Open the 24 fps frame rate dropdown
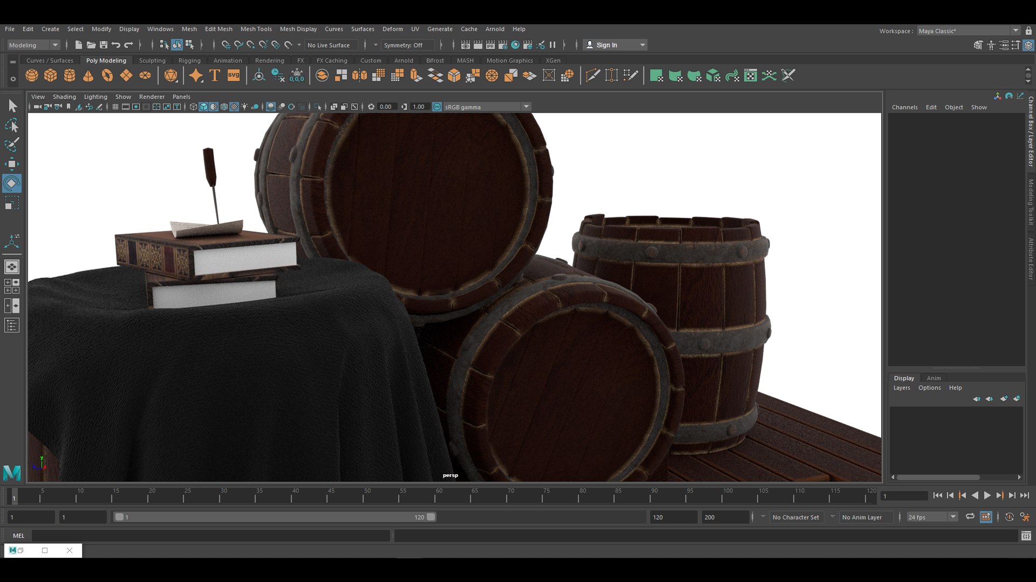The height and width of the screenshot is (582, 1036). coord(932,517)
